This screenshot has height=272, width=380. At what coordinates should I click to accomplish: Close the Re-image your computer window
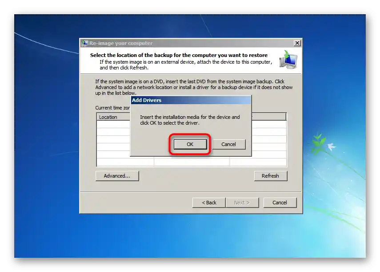297,43
